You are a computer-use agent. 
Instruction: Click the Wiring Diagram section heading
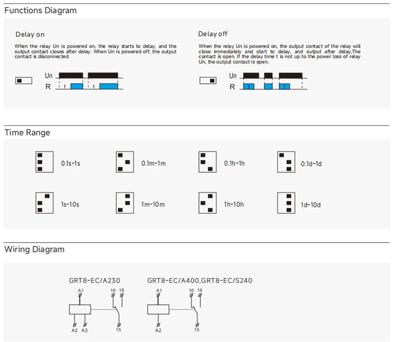coord(34,249)
